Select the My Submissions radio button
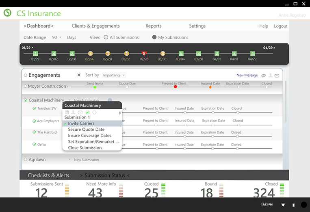The width and height of the screenshot is (310, 212). point(154,37)
